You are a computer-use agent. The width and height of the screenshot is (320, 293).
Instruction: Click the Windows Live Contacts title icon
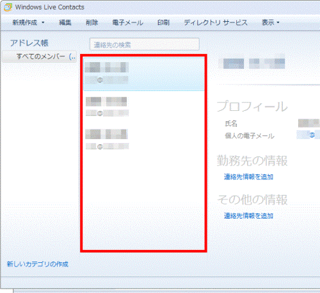[x=8, y=7]
